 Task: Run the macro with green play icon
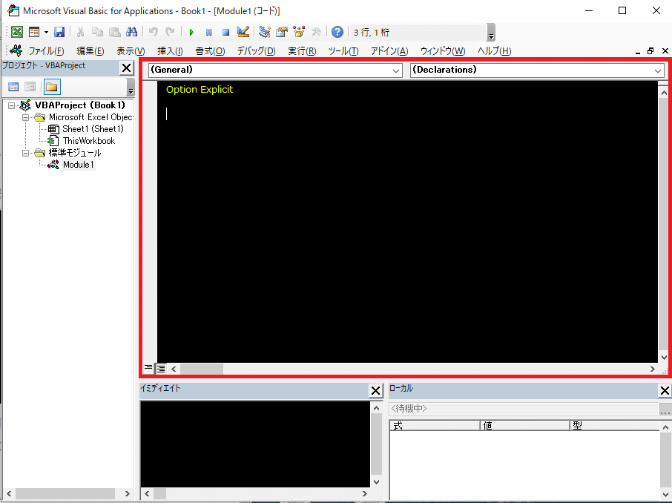click(x=191, y=32)
